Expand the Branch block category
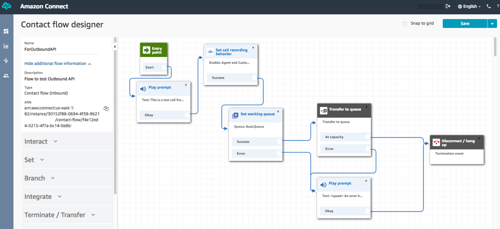Viewport: 500px width, 229px height. [40, 178]
